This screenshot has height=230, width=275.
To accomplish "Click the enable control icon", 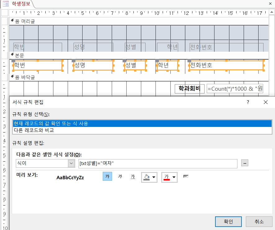I will pyautogui.click(x=186, y=176).
